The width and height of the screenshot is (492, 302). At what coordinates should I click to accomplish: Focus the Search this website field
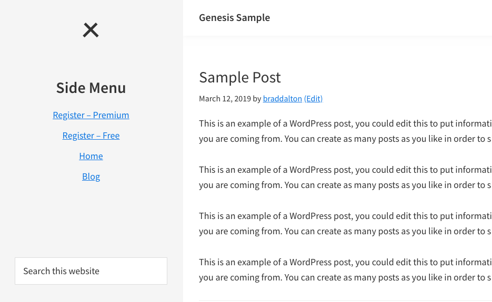[x=91, y=271]
